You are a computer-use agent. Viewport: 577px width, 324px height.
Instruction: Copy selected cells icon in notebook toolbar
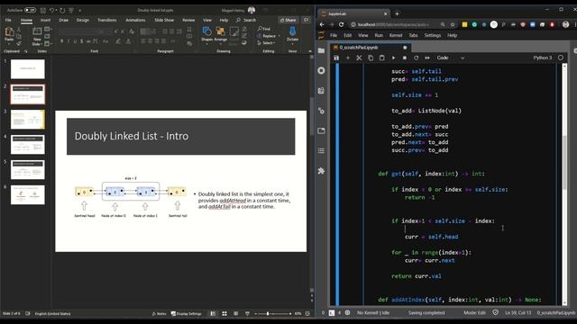[x=371, y=58]
